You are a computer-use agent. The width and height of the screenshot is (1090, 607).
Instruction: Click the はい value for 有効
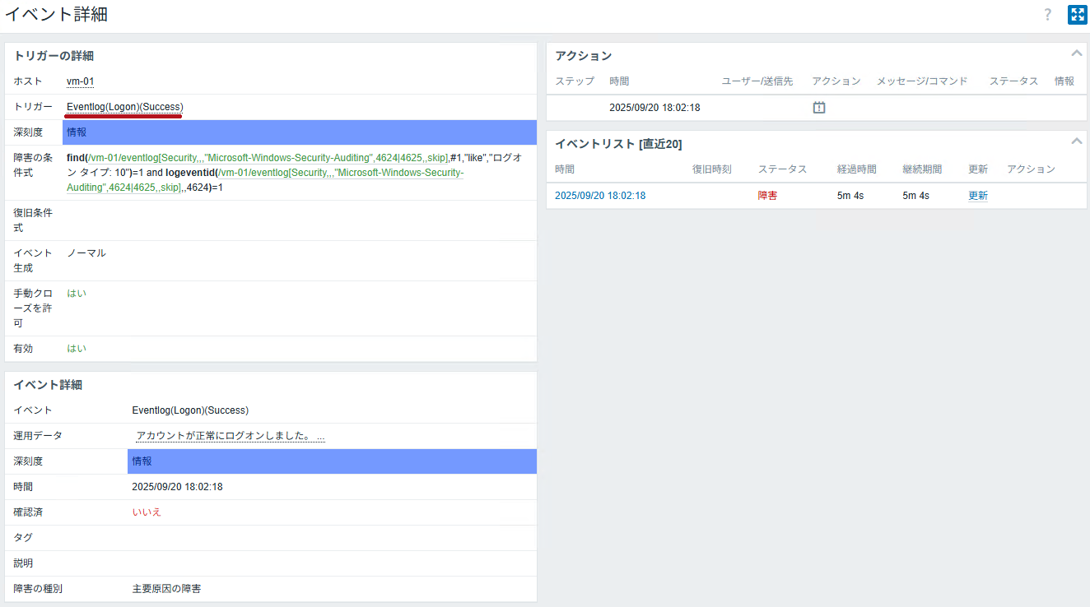point(77,349)
